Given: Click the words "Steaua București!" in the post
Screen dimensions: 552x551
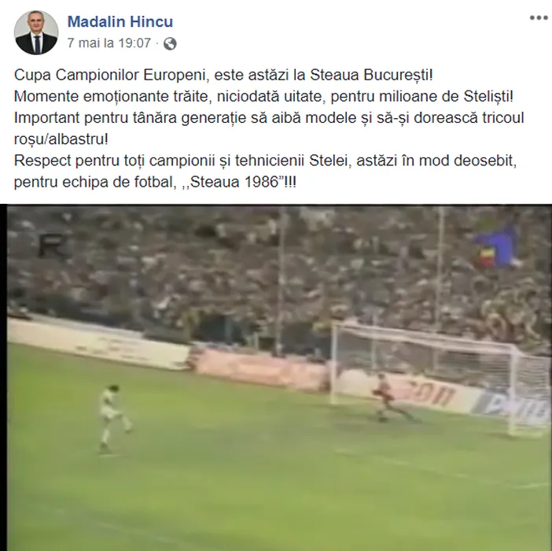Looking at the screenshot, I should [x=371, y=75].
